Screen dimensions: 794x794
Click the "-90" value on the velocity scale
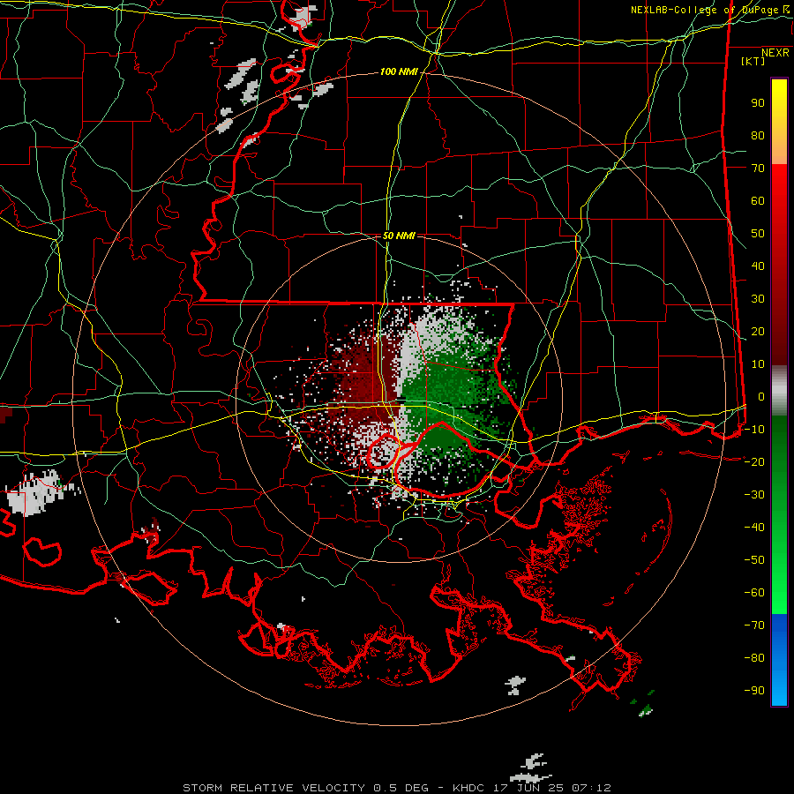754,691
